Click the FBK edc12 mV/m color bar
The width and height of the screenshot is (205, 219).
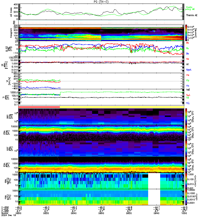(186, 181)
